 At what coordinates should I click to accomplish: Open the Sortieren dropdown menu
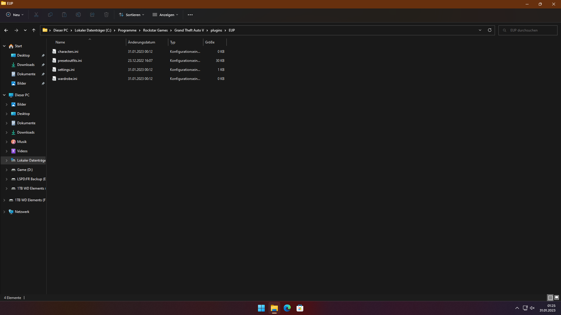coord(131,15)
